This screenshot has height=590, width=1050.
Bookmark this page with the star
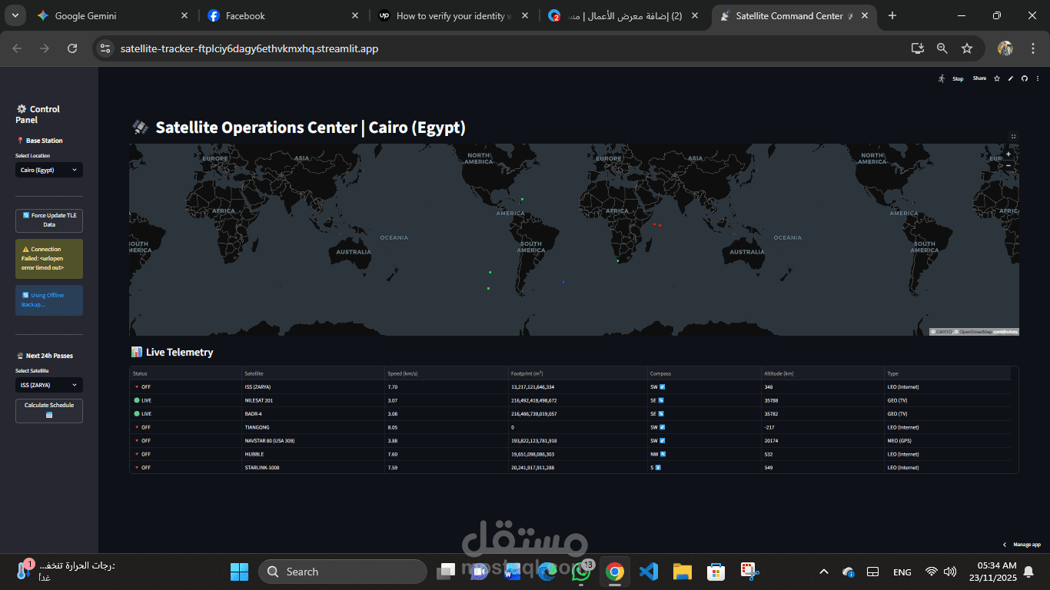pos(967,48)
